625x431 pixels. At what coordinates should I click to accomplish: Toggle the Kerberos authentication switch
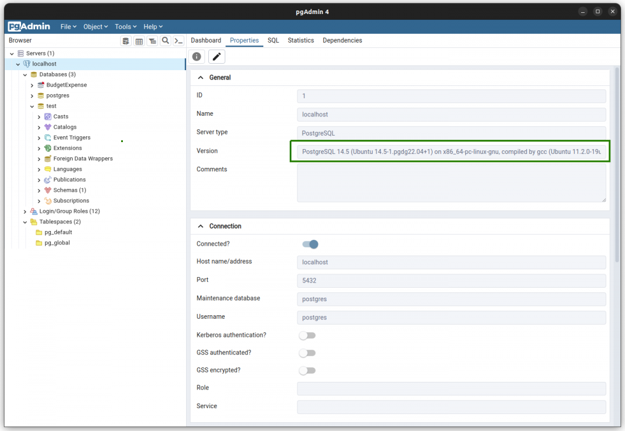point(307,336)
